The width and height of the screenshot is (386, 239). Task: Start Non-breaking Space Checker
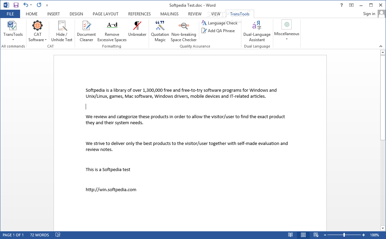click(184, 31)
